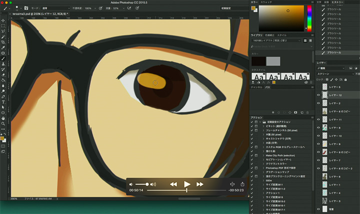Select the Clone Stamp tool
Image resolution: width=360 pixels, height=214 pixels.
coord(3,64)
